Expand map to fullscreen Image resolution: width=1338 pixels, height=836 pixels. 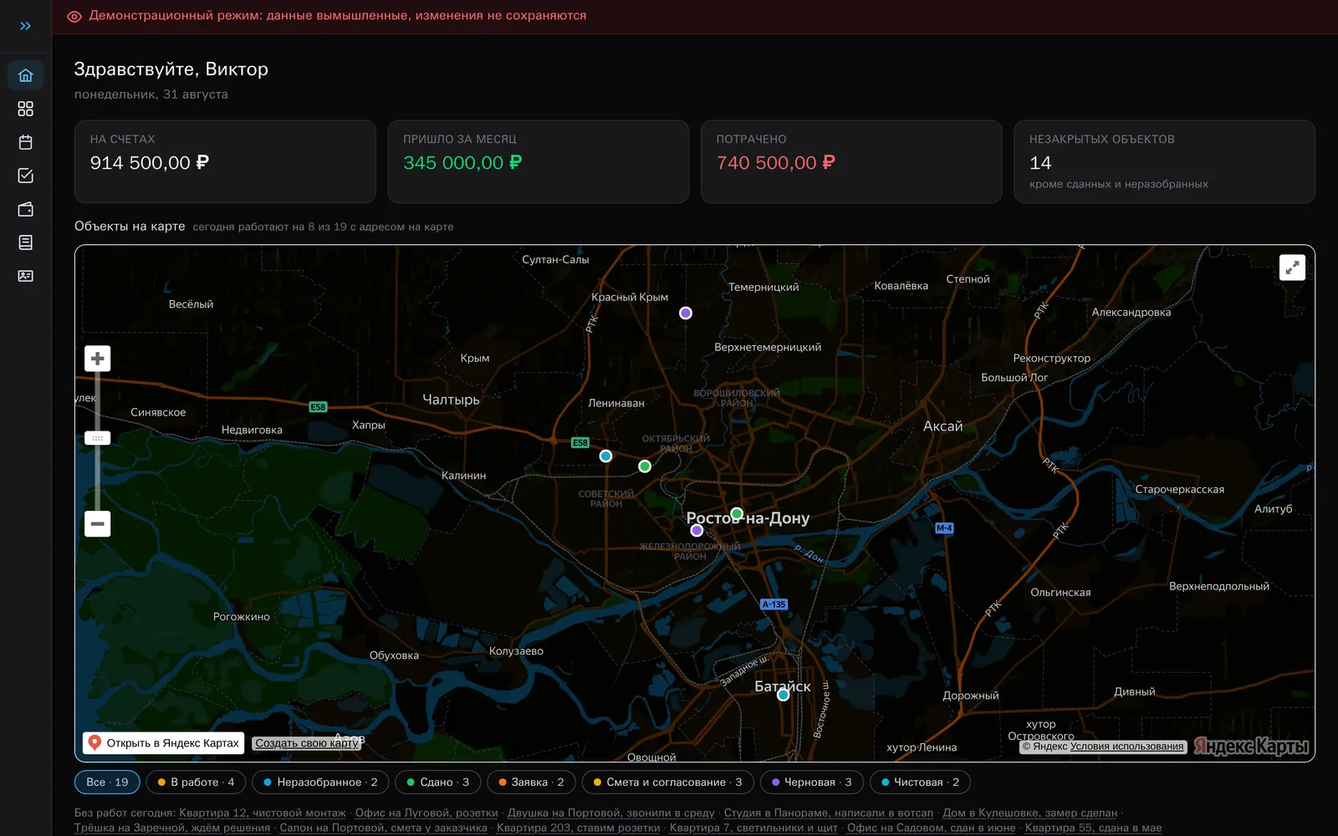pos(1292,268)
